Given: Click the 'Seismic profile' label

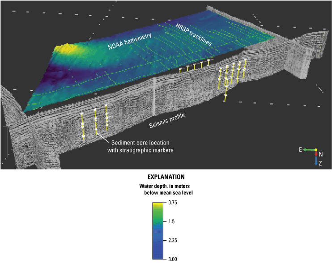Looking at the screenshot, I should click(167, 120).
